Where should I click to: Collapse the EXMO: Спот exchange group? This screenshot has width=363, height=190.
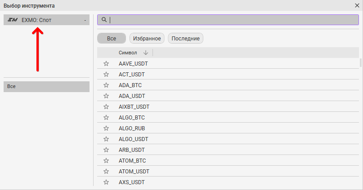click(85, 20)
